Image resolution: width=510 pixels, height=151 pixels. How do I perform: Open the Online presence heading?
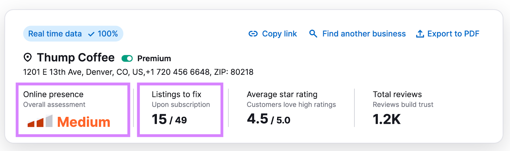tap(53, 94)
